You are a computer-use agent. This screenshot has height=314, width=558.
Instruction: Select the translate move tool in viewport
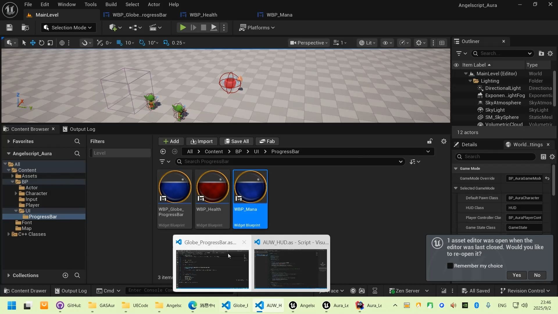(x=33, y=43)
